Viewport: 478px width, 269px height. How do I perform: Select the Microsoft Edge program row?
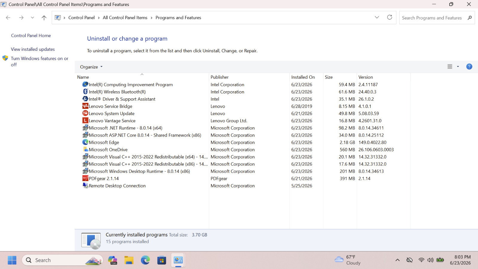(x=243, y=142)
